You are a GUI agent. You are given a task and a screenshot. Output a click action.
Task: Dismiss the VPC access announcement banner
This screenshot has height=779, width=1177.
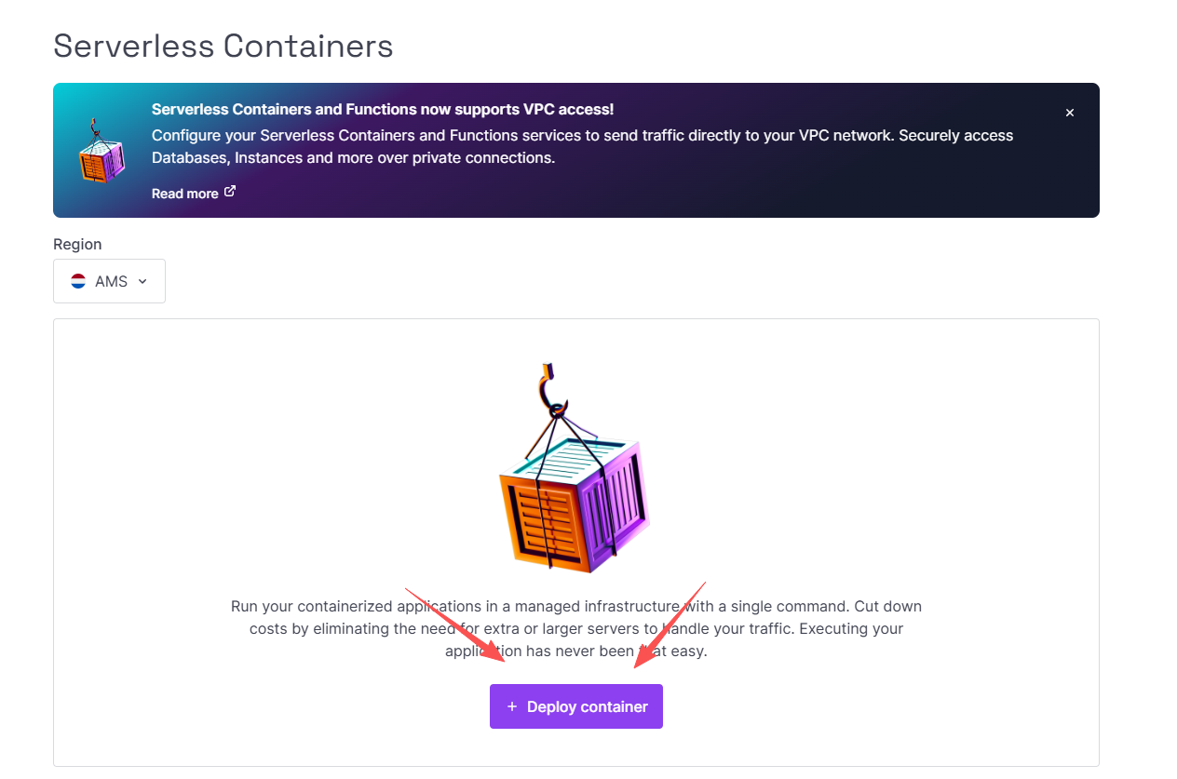click(x=1069, y=113)
